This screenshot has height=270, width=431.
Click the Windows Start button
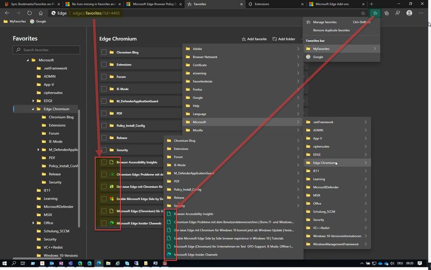point(4,264)
